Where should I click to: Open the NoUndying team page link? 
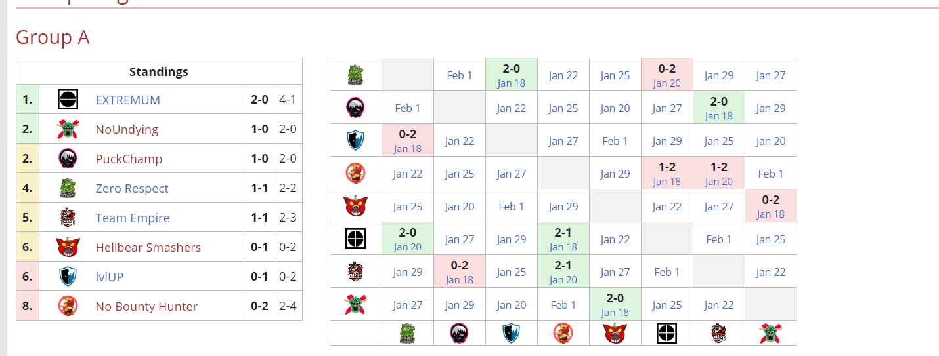(x=127, y=129)
